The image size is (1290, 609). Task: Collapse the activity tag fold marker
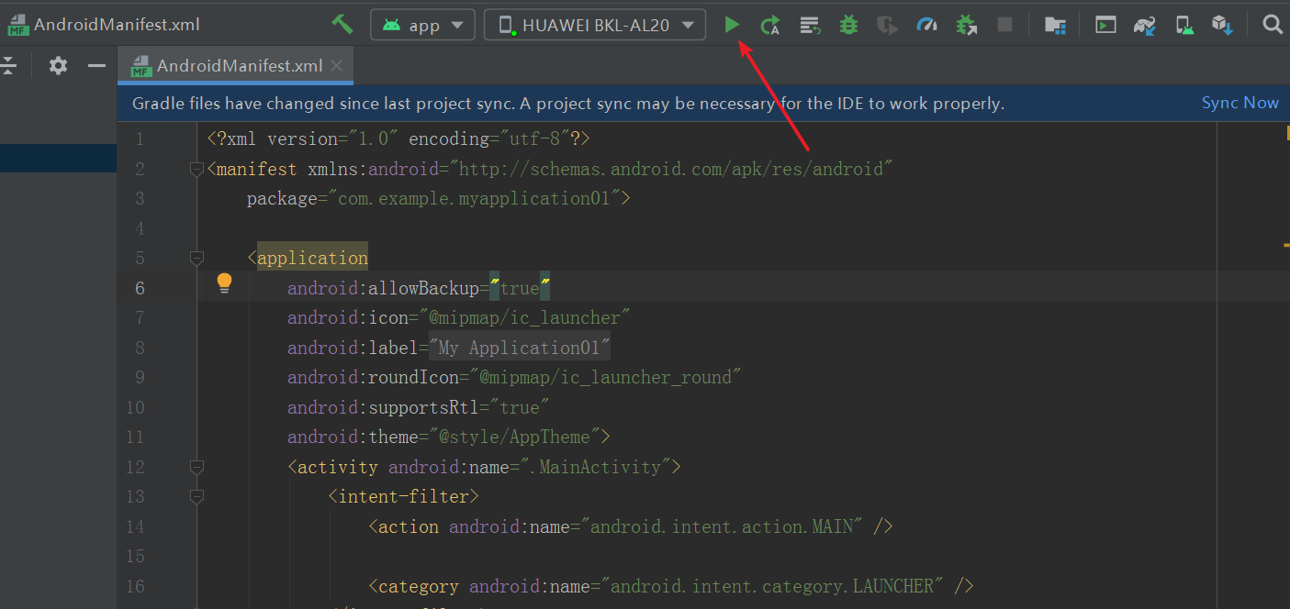coord(196,467)
